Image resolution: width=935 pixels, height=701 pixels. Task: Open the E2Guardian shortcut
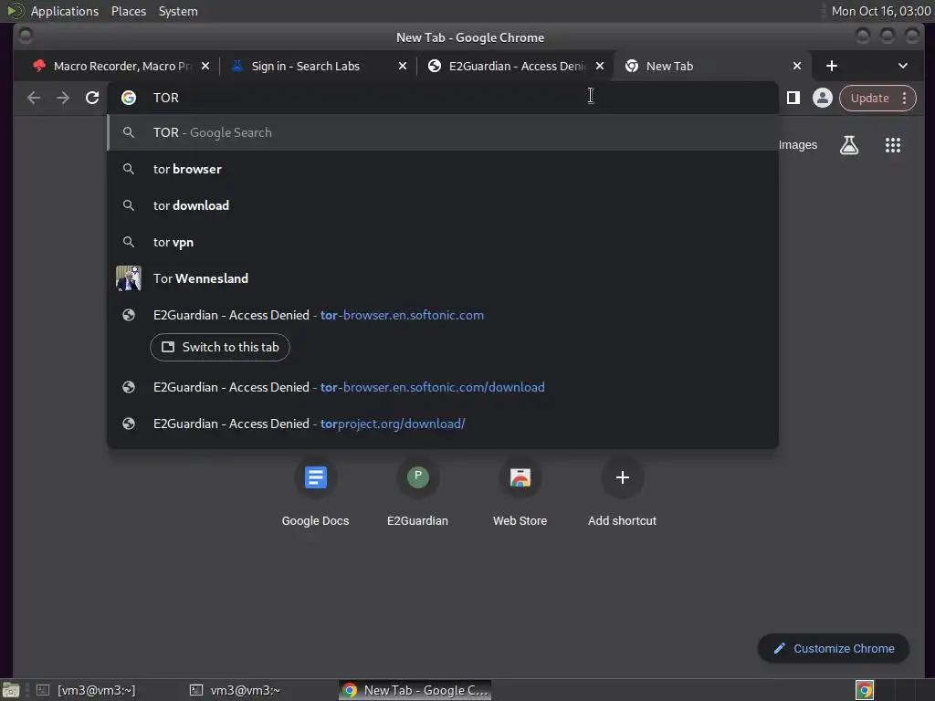point(417,494)
